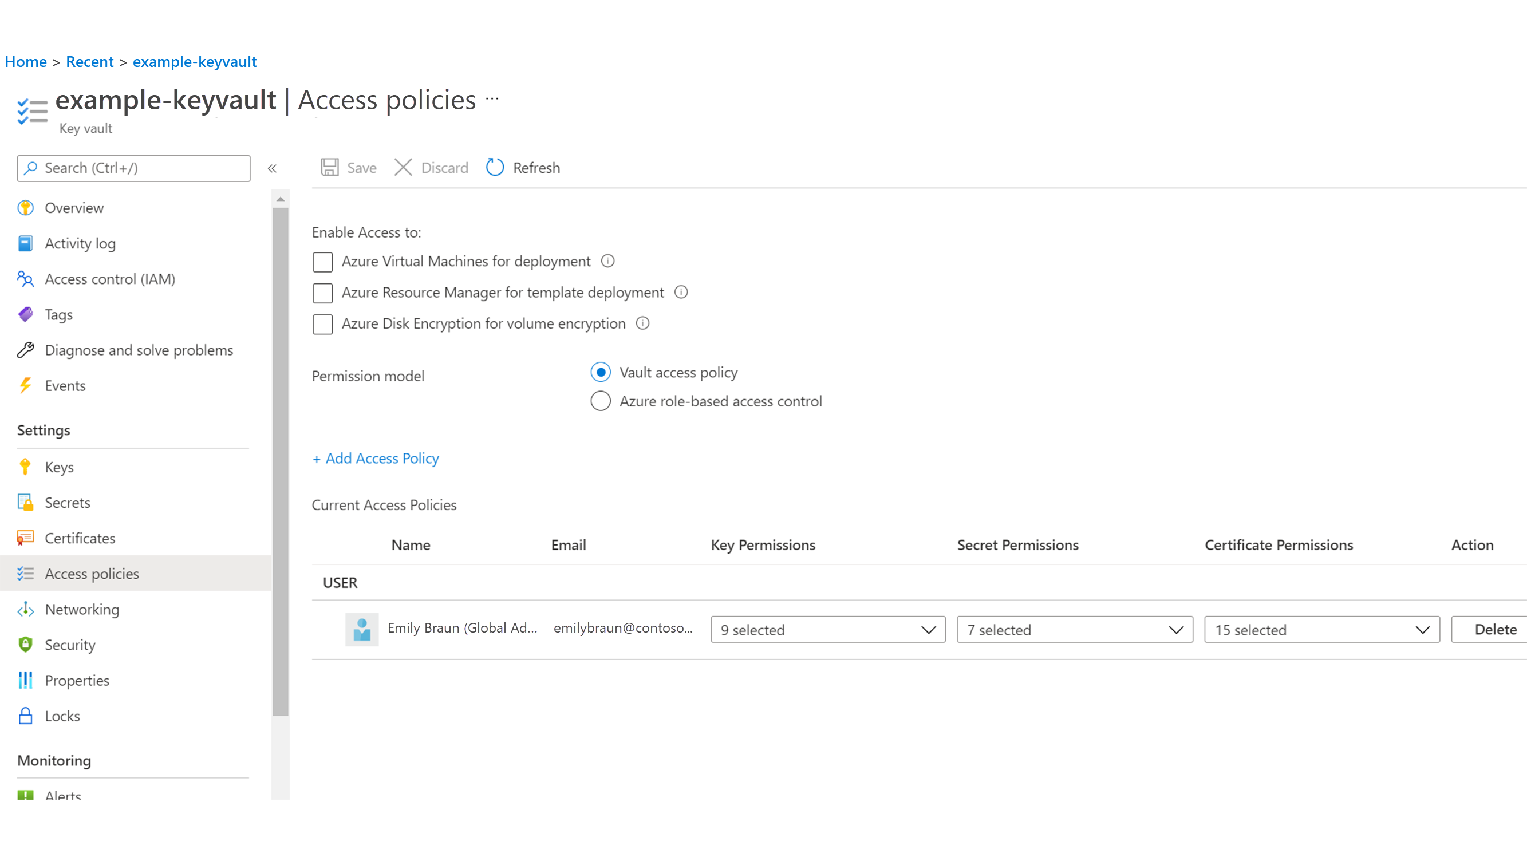1527x849 pixels.
Task: Check Azure Resource Manager for template deployment
Action: coord(322,293)
